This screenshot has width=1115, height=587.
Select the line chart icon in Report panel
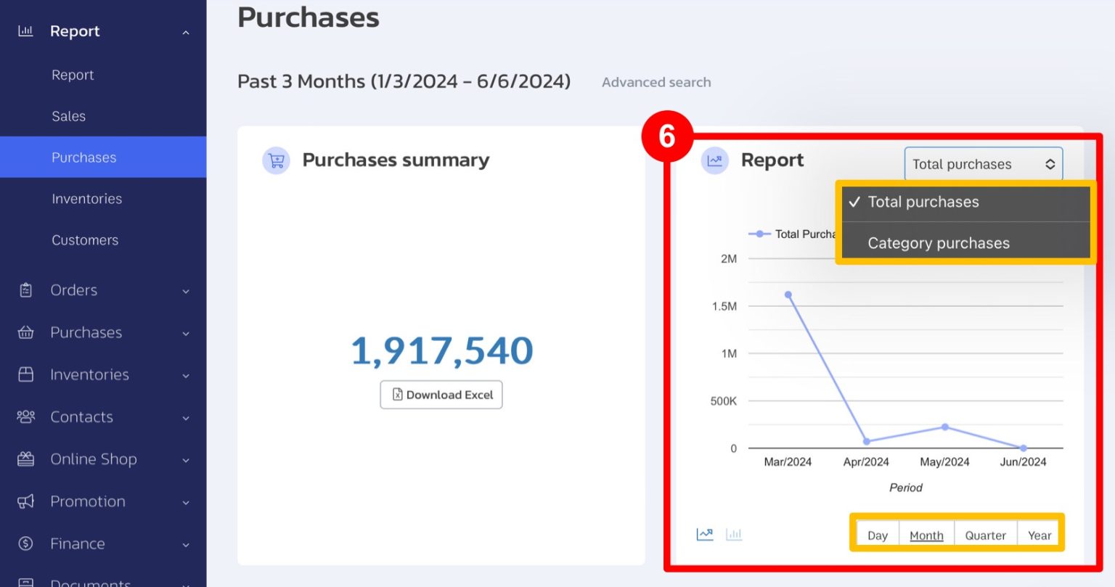(703, 533)
